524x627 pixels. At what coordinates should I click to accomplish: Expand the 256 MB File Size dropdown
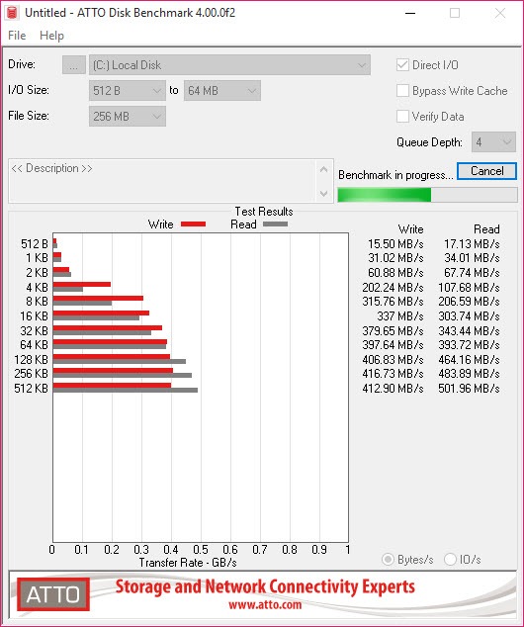(128, 117)
